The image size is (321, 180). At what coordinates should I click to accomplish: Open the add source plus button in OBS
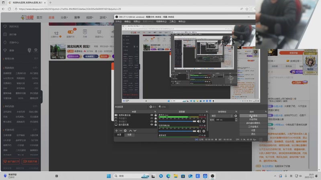[x=116, y=131]
